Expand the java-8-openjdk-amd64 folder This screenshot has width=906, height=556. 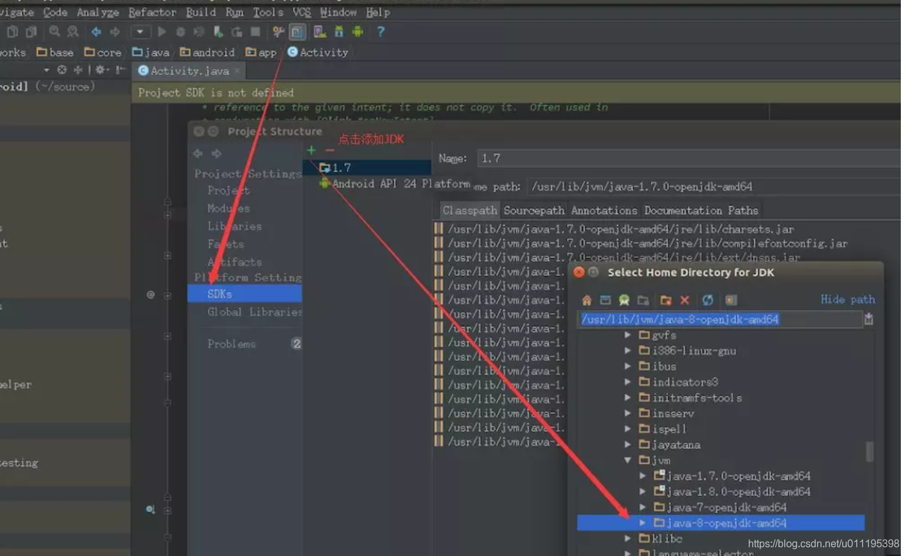[x=642, y=523]
